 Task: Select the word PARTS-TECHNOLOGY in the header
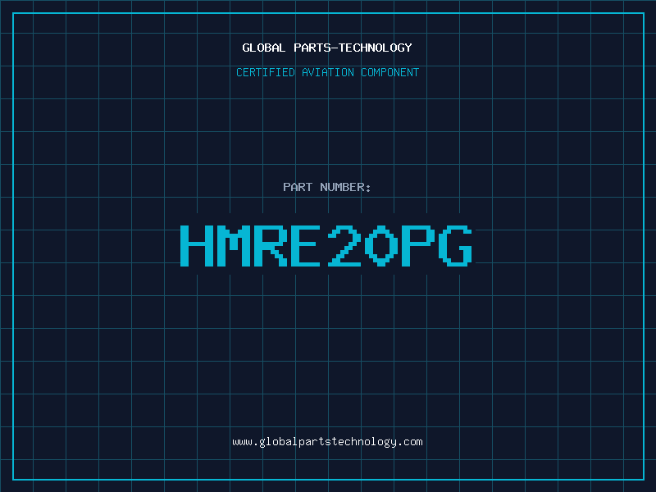pos(353,48)
